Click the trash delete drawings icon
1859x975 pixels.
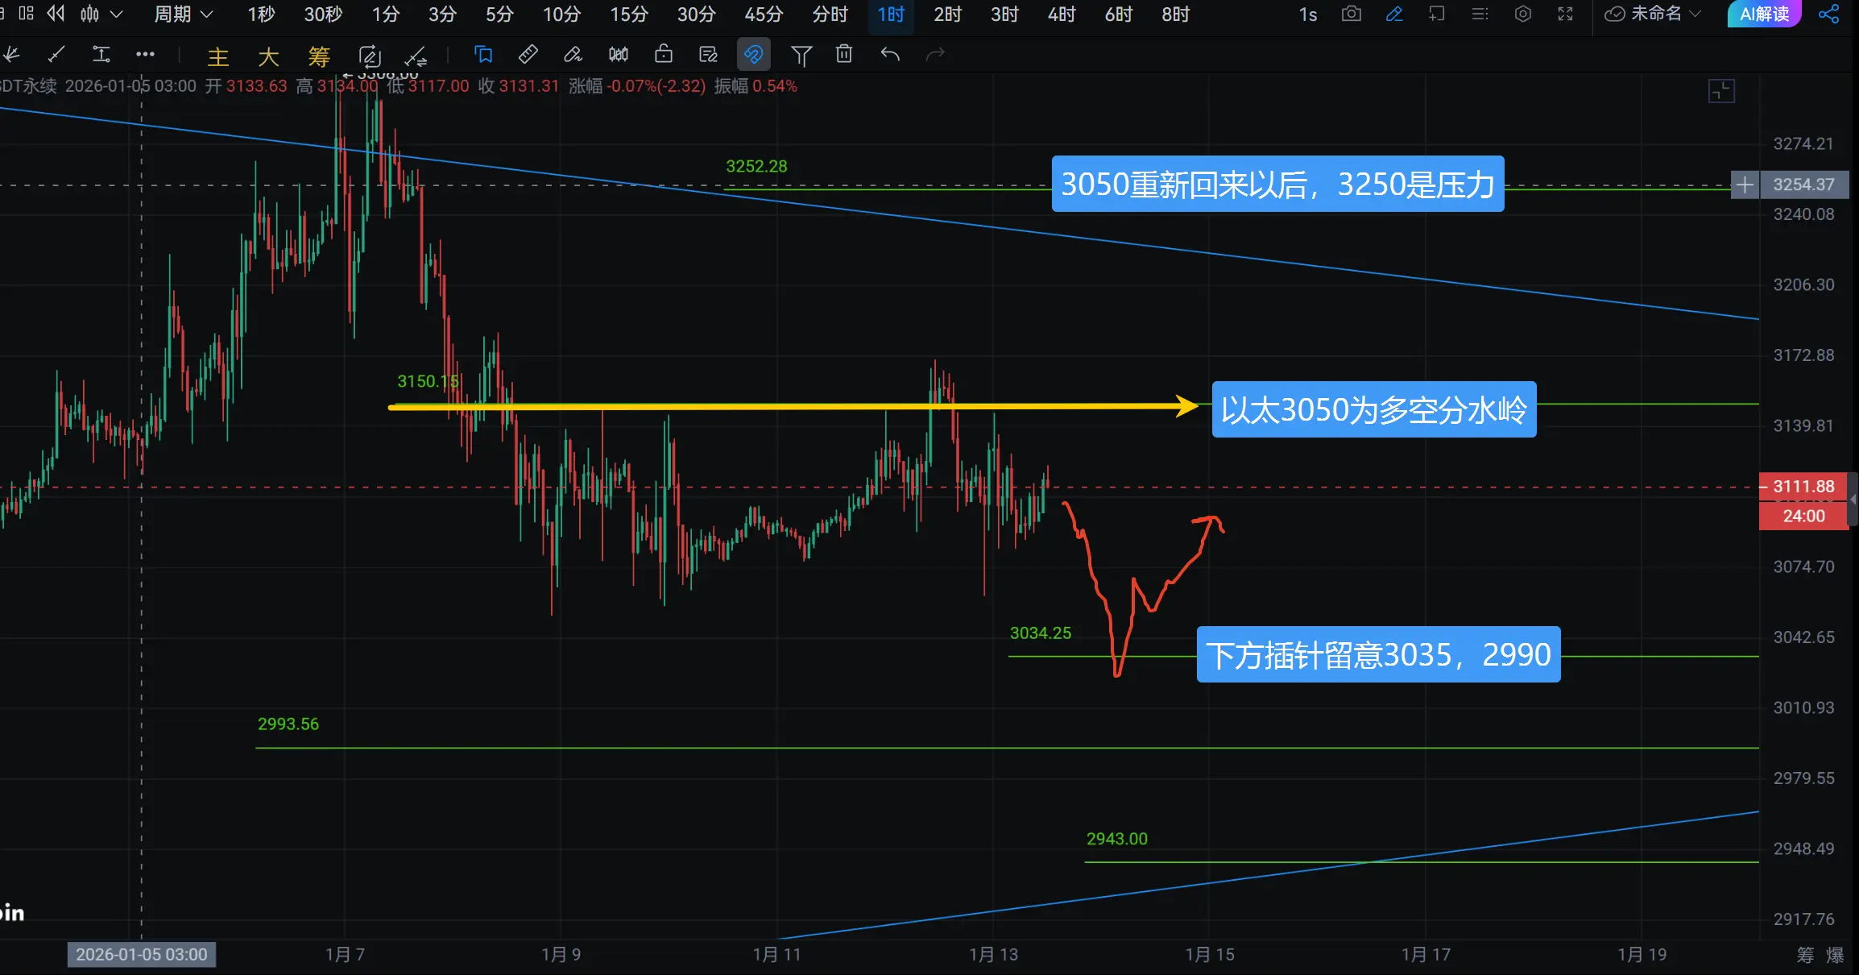tap(843, 55)
